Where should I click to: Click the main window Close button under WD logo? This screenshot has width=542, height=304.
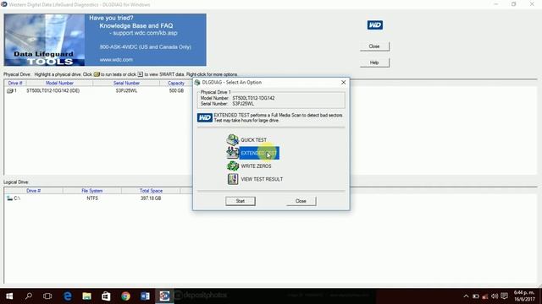click(374, 46)
